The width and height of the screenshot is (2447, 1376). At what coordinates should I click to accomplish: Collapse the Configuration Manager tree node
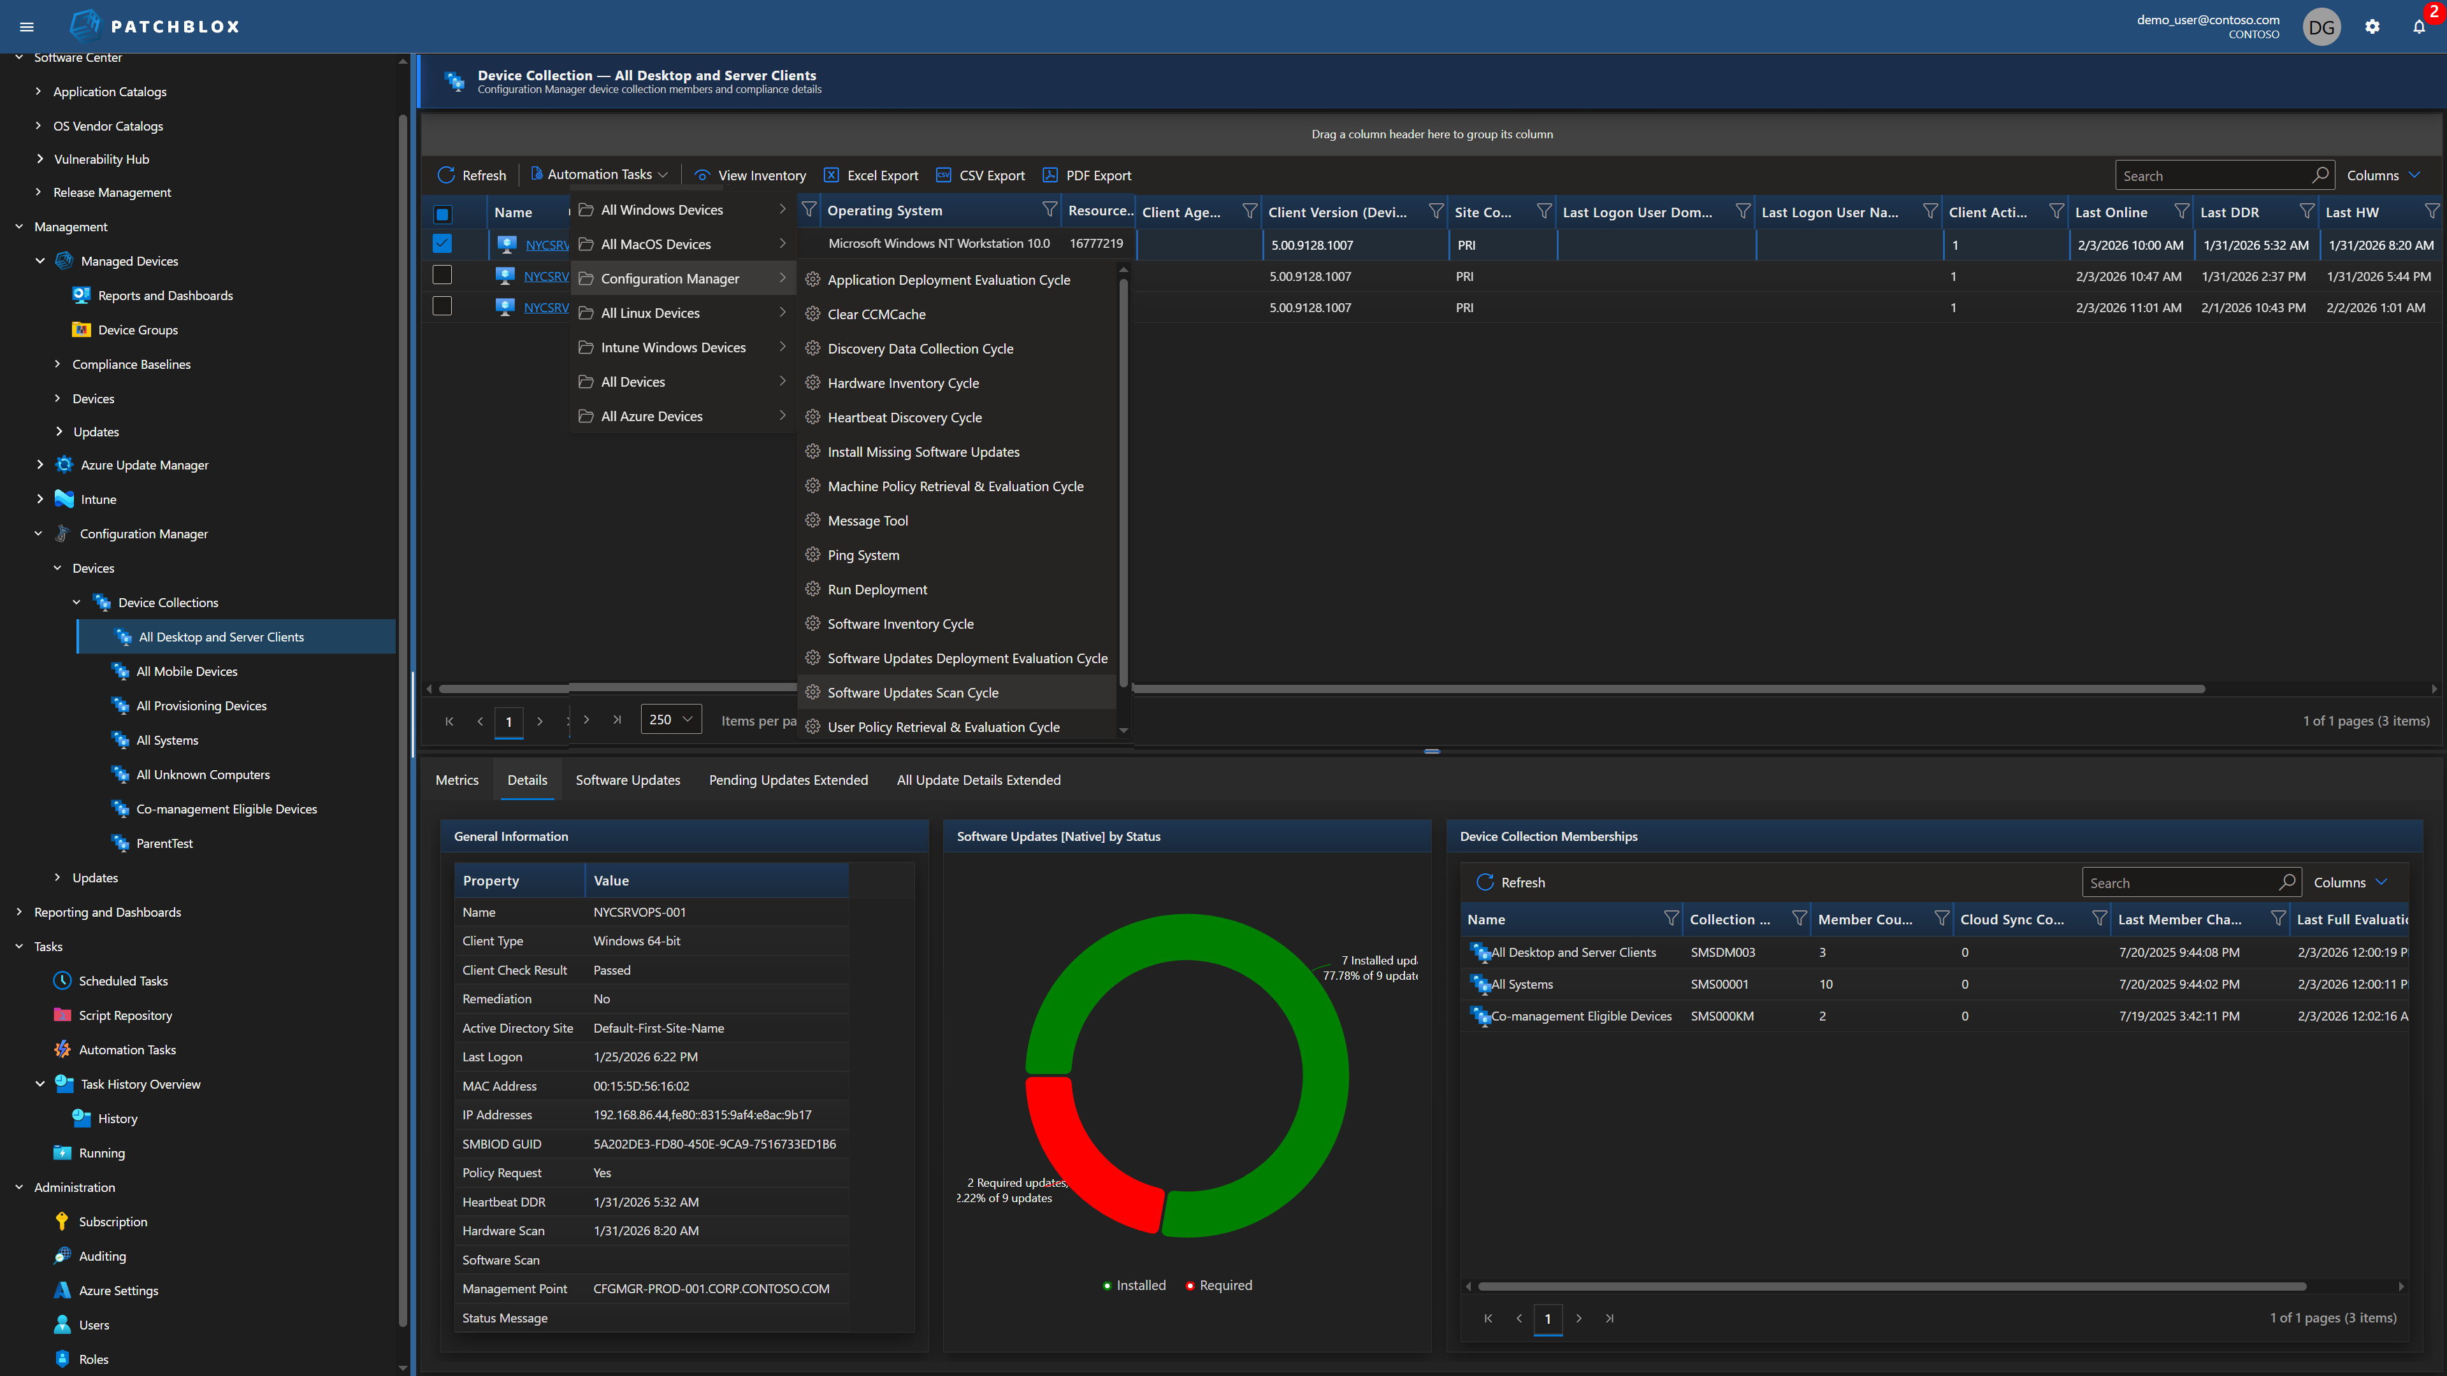[x=39, y=533]
